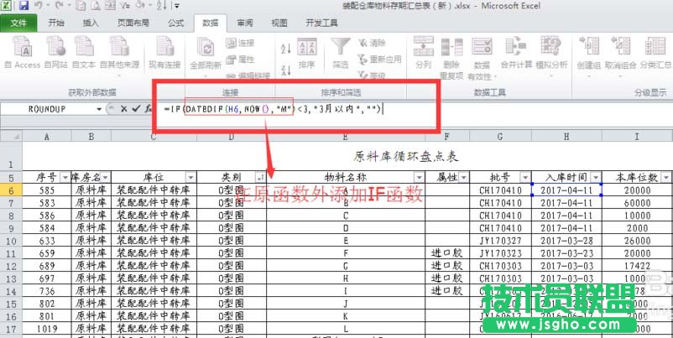The image size is (673, 338).
Task: Open the 入库时间 filter dropdown
Action: point(595,177)
